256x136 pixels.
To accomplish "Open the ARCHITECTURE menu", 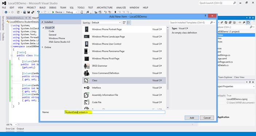I will point(105,8).
